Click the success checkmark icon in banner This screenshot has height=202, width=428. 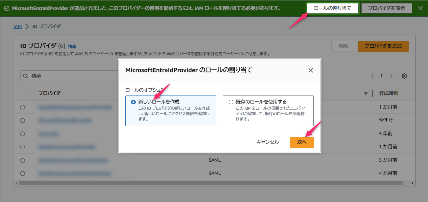click(7, 8)
